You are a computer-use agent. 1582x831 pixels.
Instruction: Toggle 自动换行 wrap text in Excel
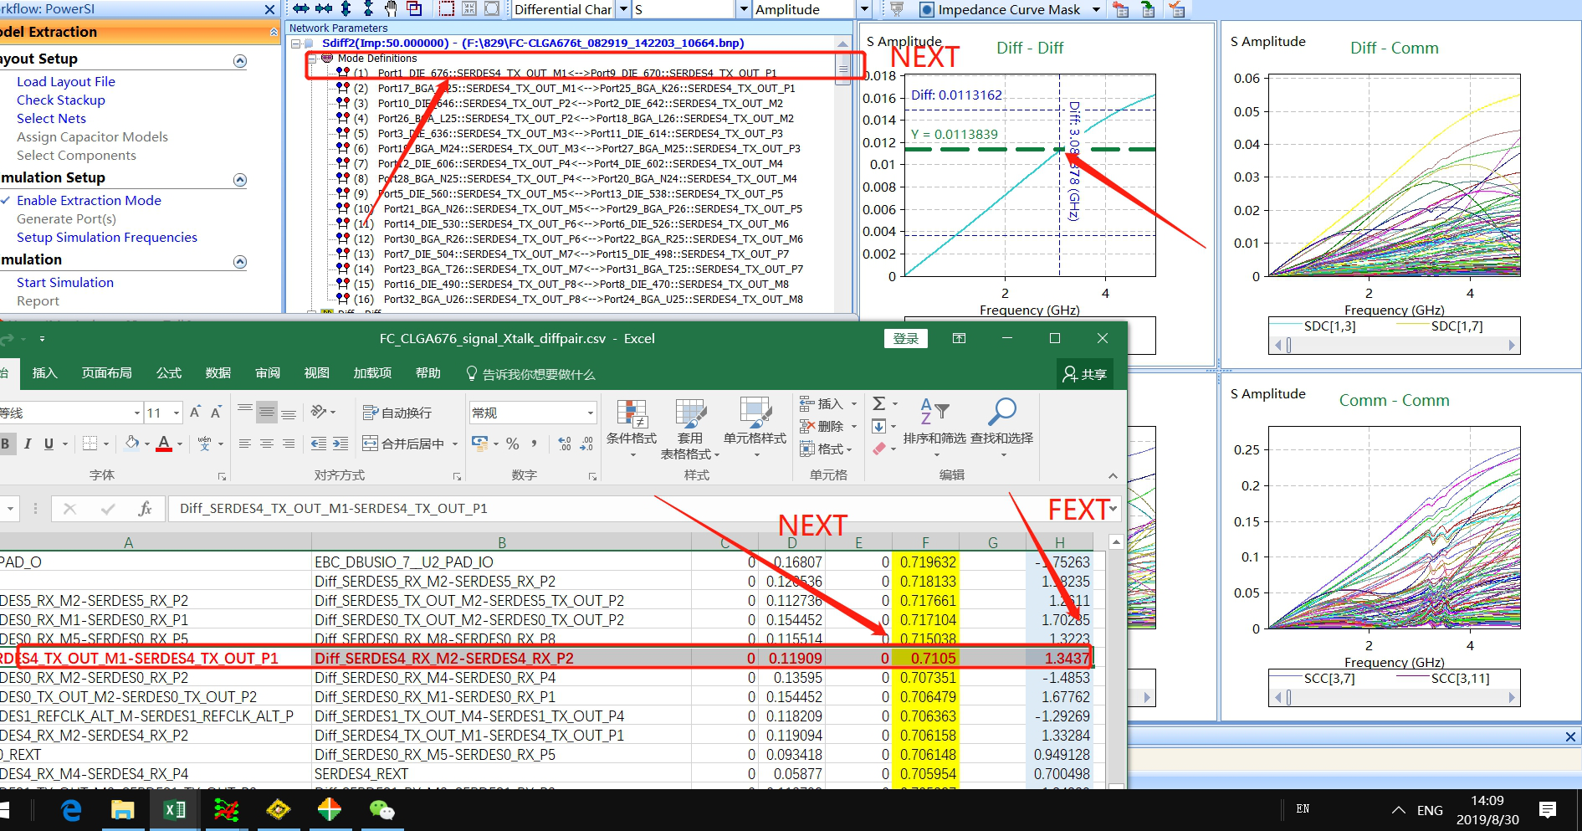click(x=397, y=413)
